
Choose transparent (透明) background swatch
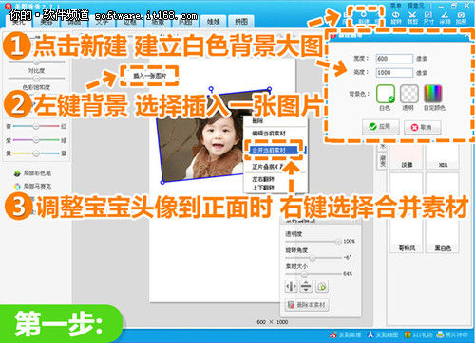[408, 94]
